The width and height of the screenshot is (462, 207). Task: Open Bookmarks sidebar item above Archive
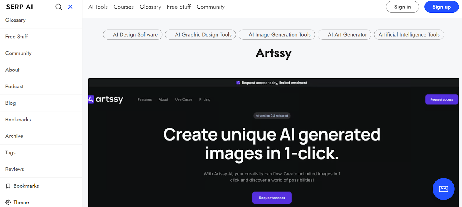(x=41, y=120)
